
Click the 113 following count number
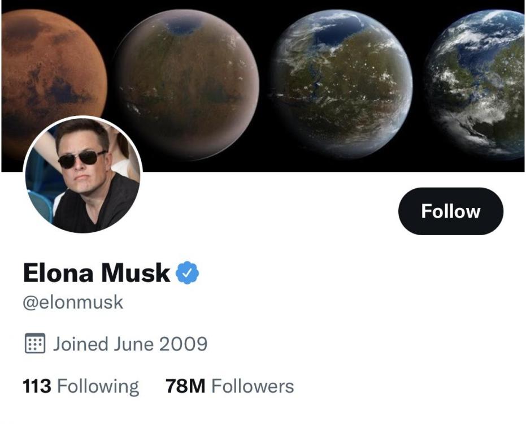(x=37, y=387)
